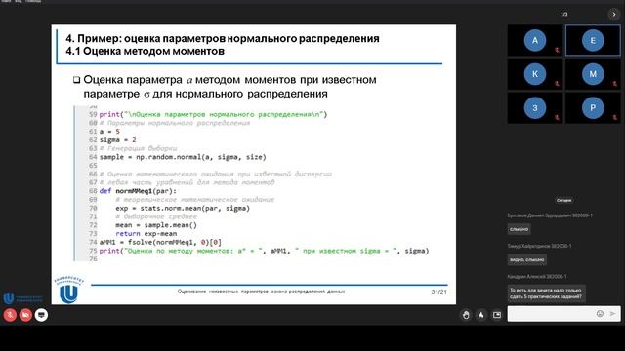Select participant tile with avatar P
This screenshot has height=351, width=625.
[x=593, y=108]
